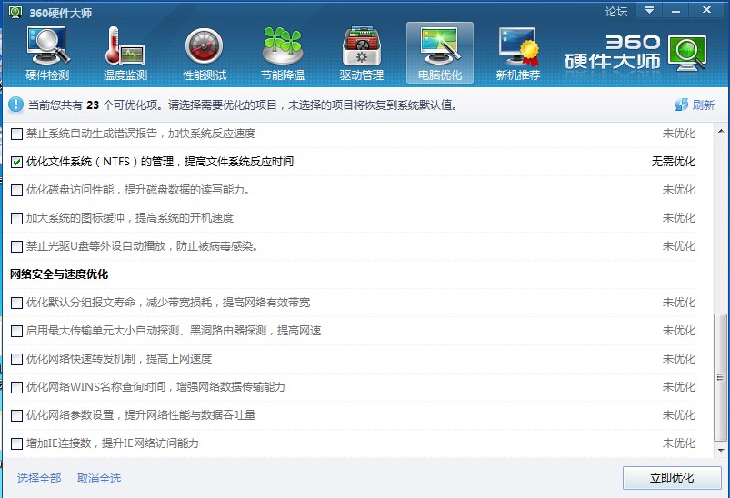The image size is (730, 498).
Task: Open the 论坛 forum link
Action: 616,11
